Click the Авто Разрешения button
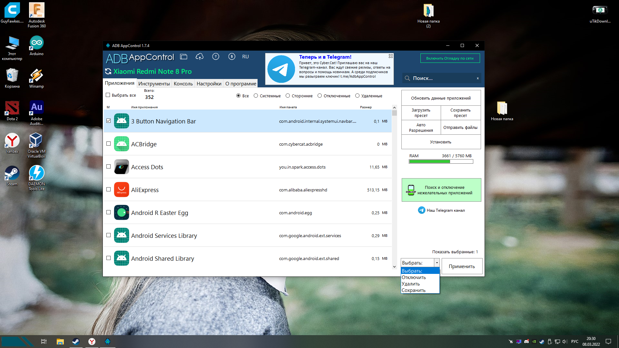619x348 pixels. tap(421, 128)
